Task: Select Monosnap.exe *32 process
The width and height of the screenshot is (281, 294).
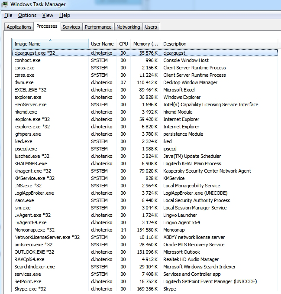Action: click(x=145, y=230)
